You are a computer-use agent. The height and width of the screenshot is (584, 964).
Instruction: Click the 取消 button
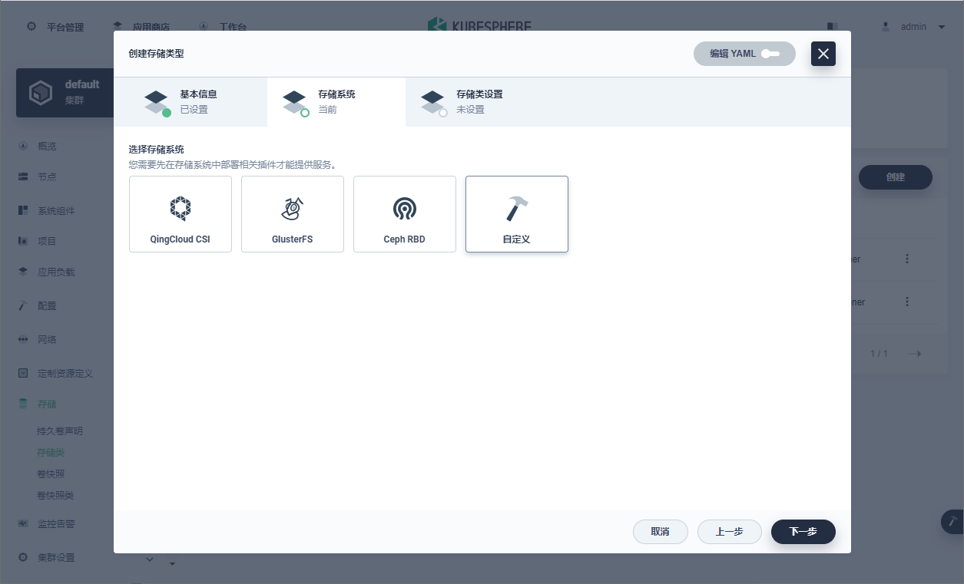(661, 532)
